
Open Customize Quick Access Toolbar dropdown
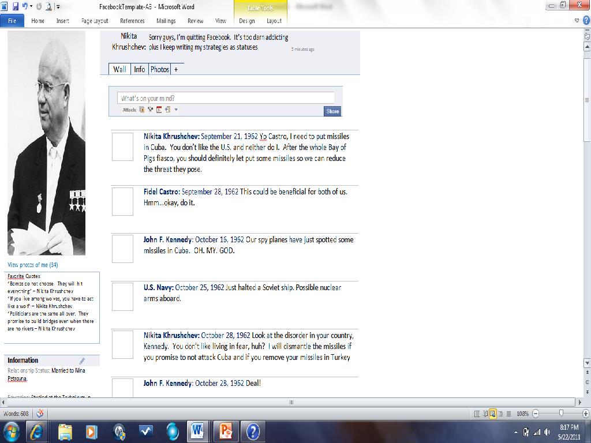pyautogui.click(x=58, y=7)
